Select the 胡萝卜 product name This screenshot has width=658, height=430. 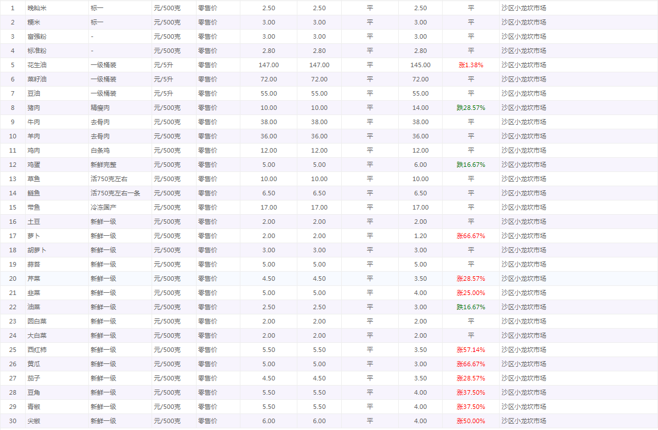point(38,250)
